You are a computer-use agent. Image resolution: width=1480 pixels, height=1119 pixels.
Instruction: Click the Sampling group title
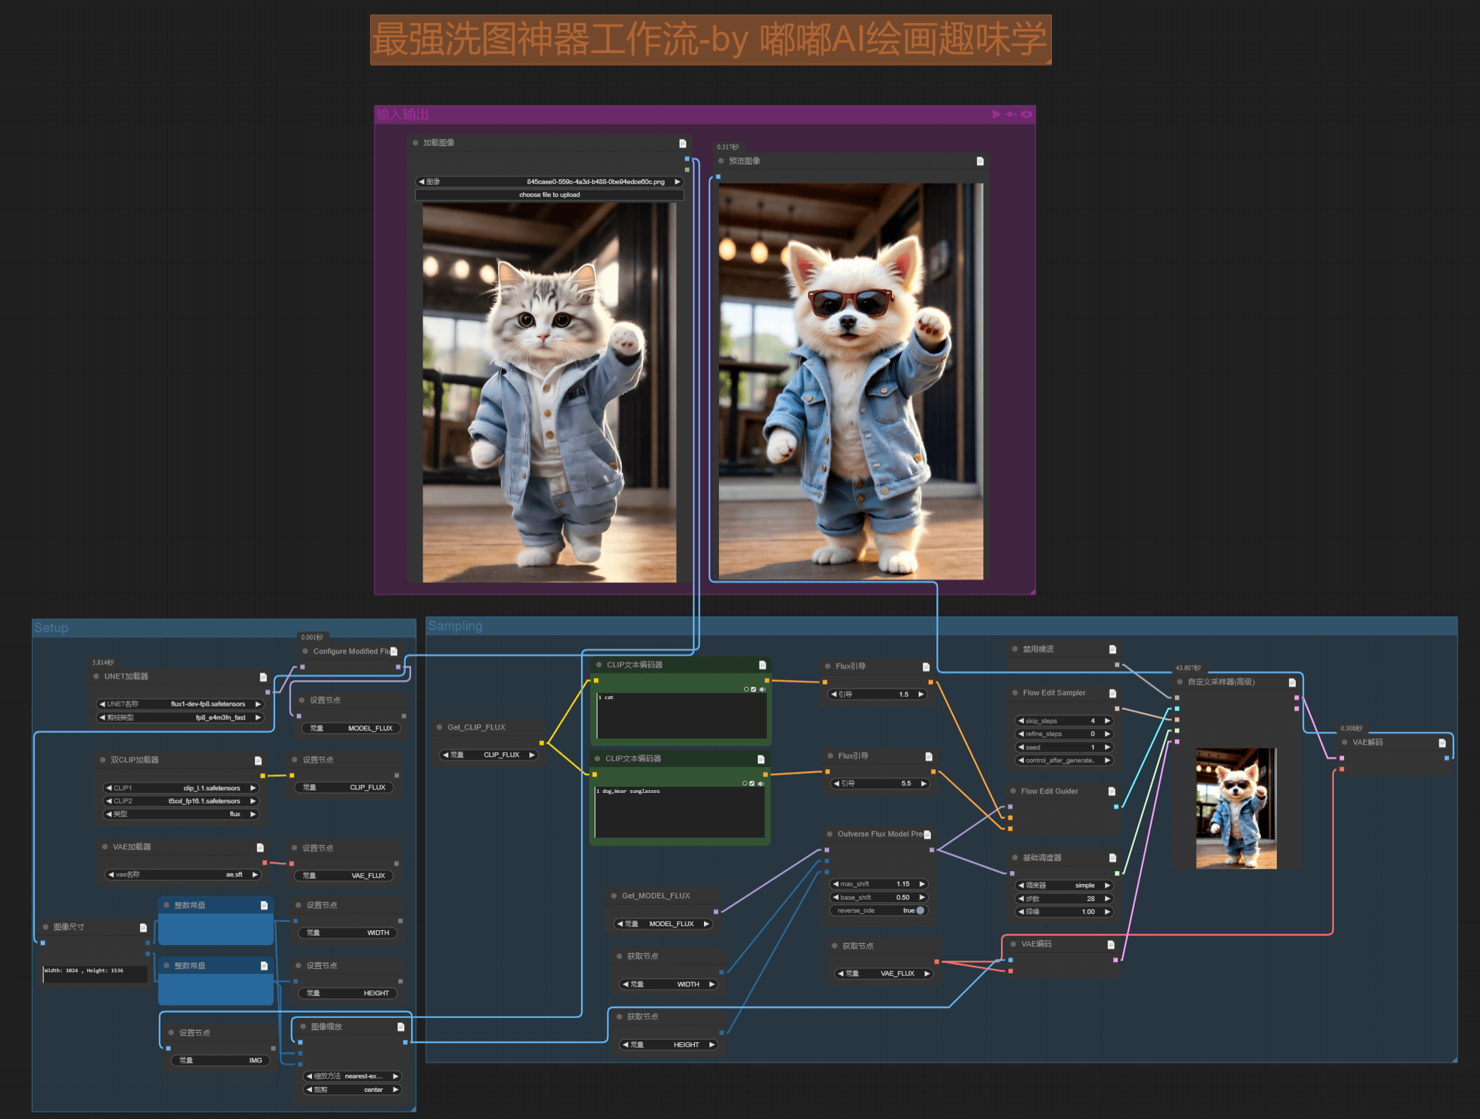(455, 626)
